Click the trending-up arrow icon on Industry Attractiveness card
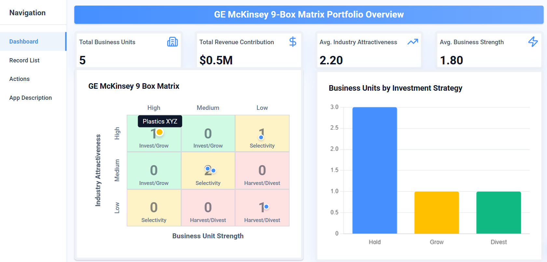 [413, 42]
